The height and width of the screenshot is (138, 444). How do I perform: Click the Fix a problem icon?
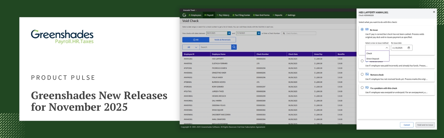pos(367,87)
